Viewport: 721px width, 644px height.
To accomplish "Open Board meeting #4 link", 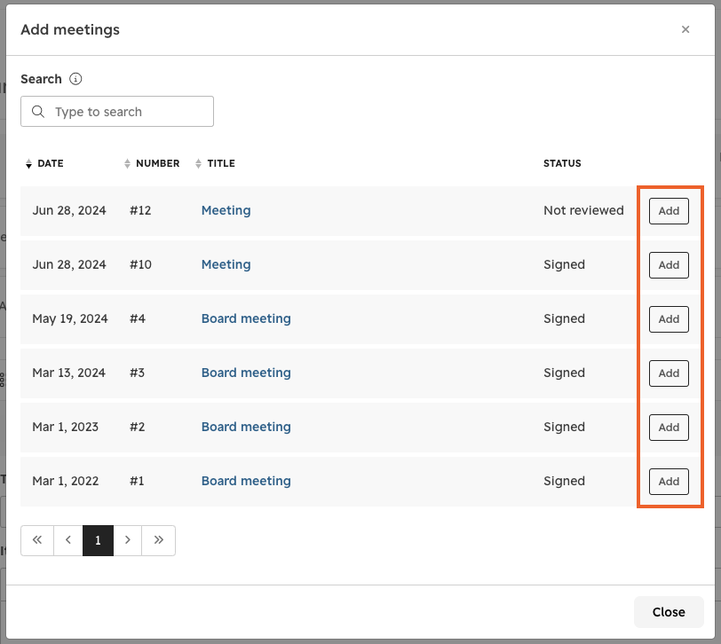I will pos(246,318).
